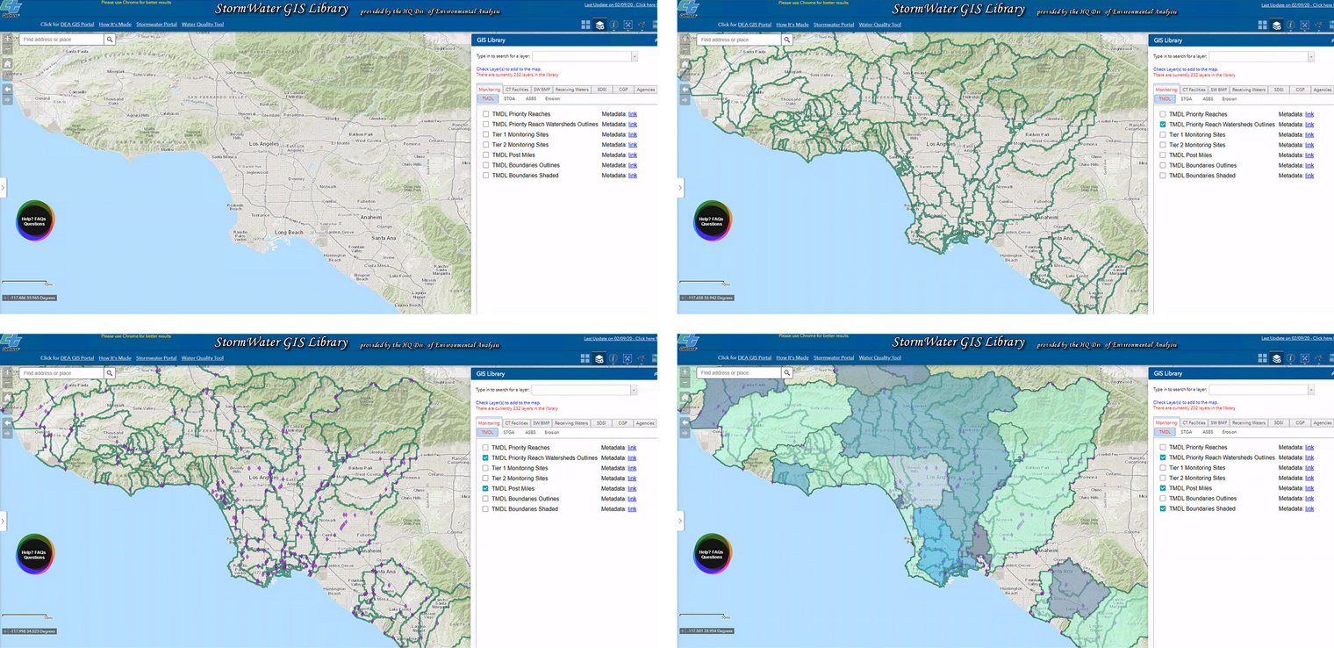Uncheck TMDL Boundaries Shaded in bottom-right screenshot
Image resolution: width=1334 pixels, height=648 pixels.
pyautogui.click(x=1163, y=508)
